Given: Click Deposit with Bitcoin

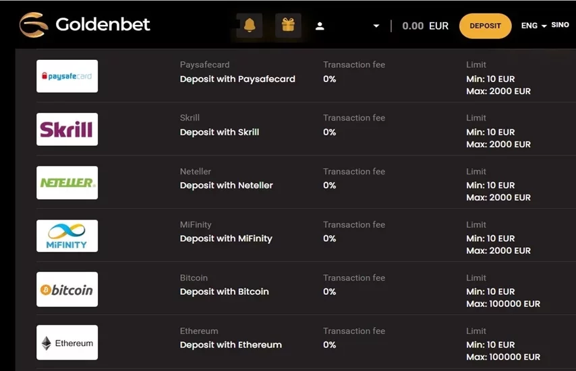Looking at the screenshot, I should click(224, 292).
